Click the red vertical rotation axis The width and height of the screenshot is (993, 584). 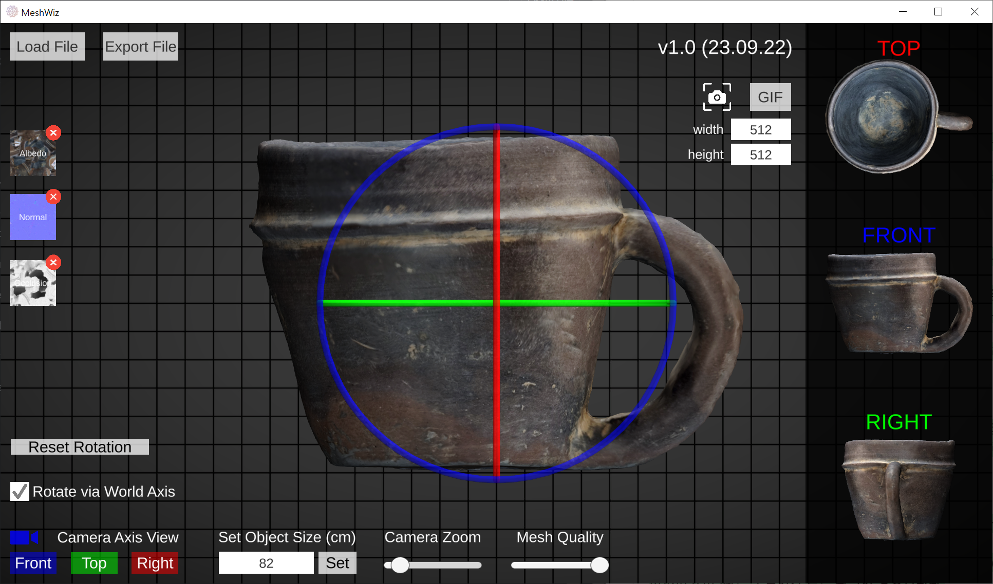[x=497, y=303]
